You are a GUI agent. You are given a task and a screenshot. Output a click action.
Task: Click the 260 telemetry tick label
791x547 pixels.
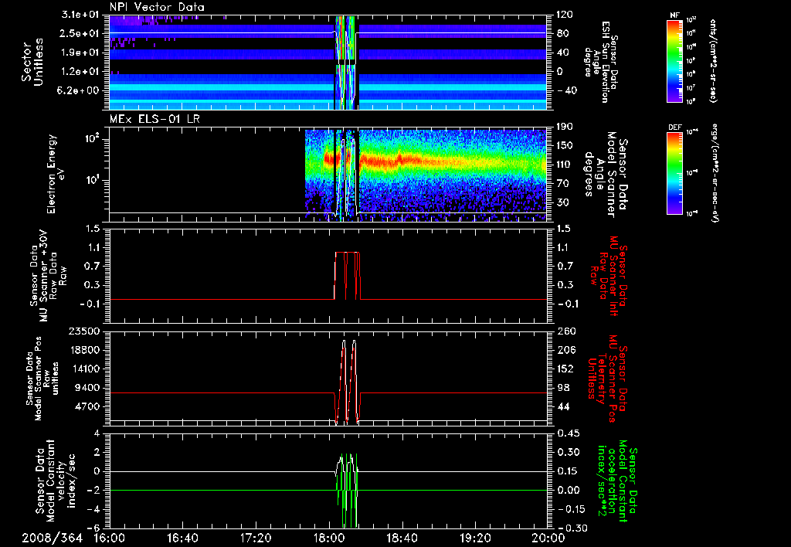pyautogui.click(x=565, y=331)
